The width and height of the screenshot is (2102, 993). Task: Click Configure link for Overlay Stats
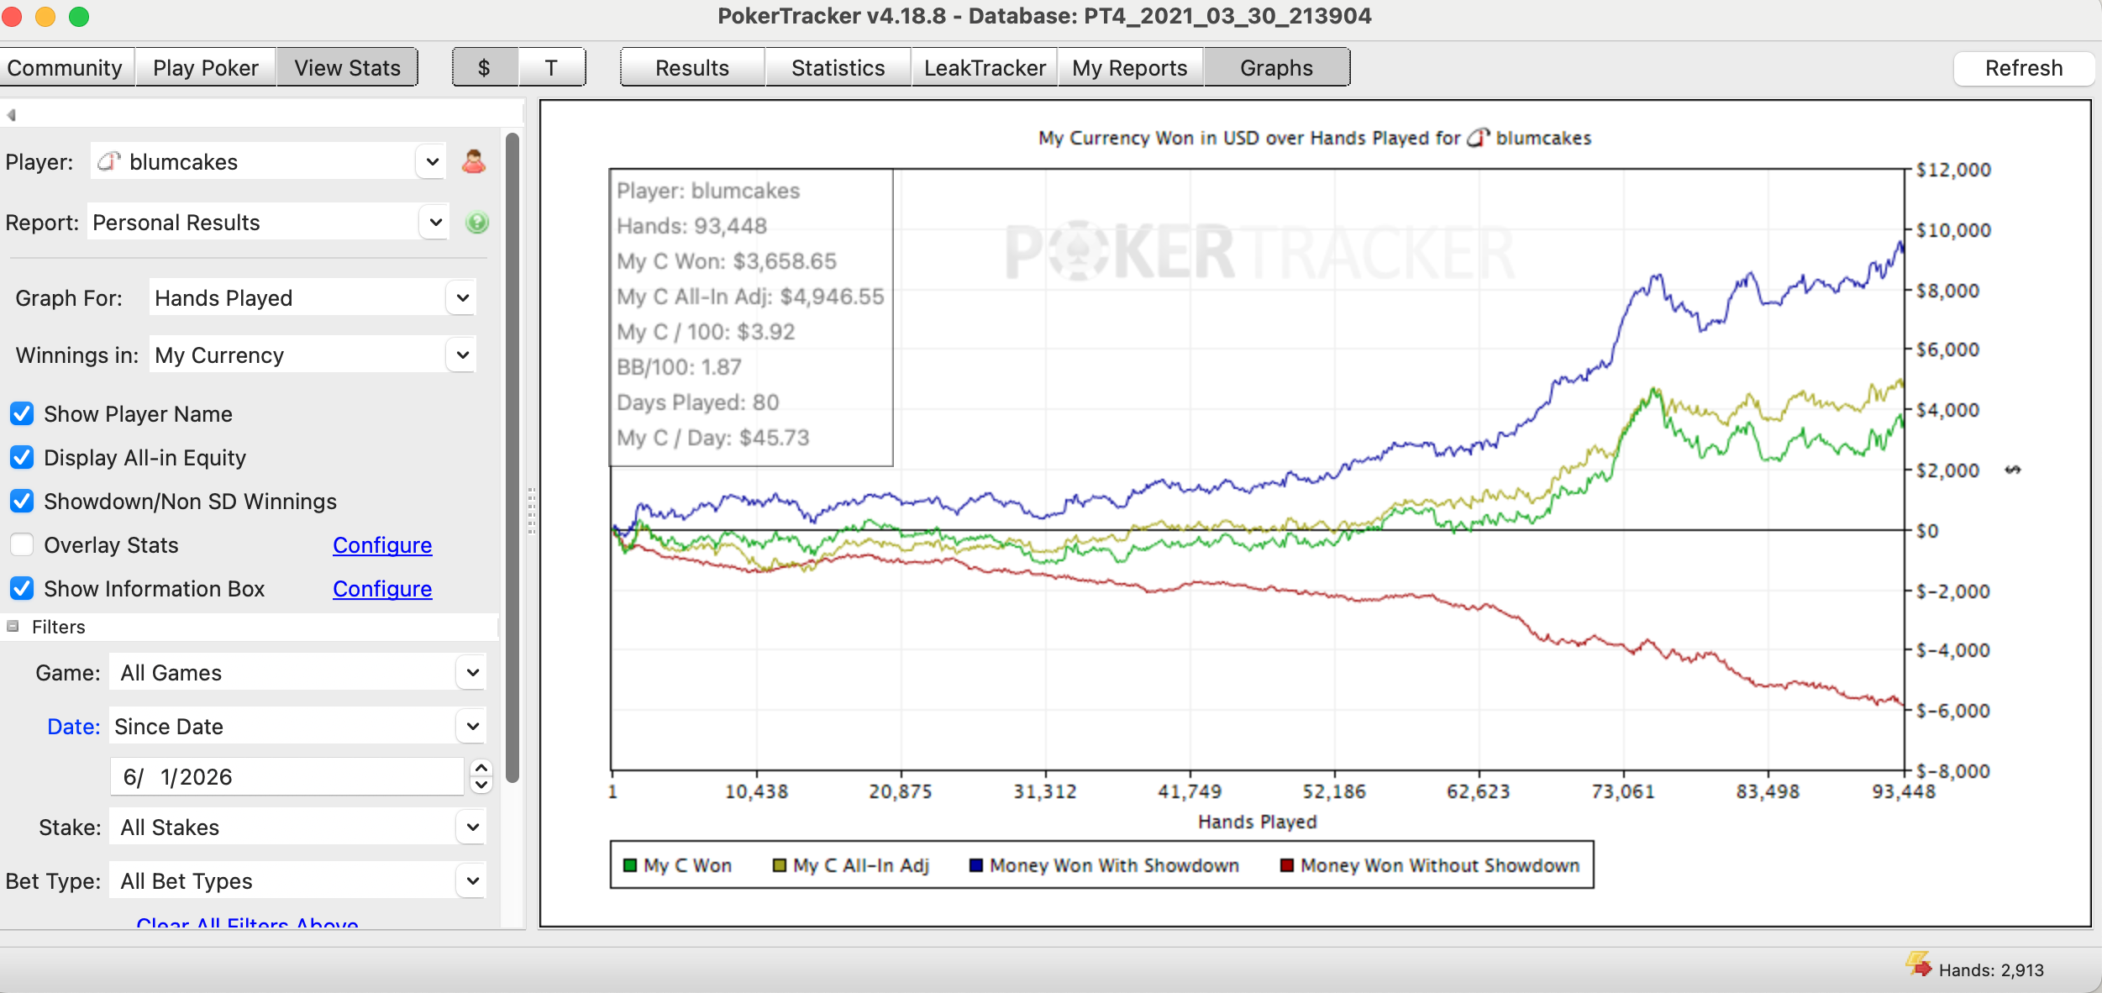coord(382,545)
